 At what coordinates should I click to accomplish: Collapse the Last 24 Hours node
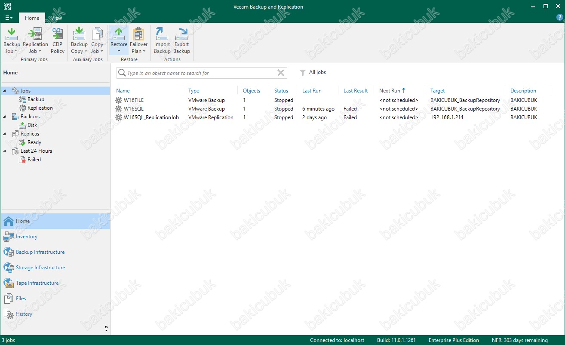click(x=4, y=151)
